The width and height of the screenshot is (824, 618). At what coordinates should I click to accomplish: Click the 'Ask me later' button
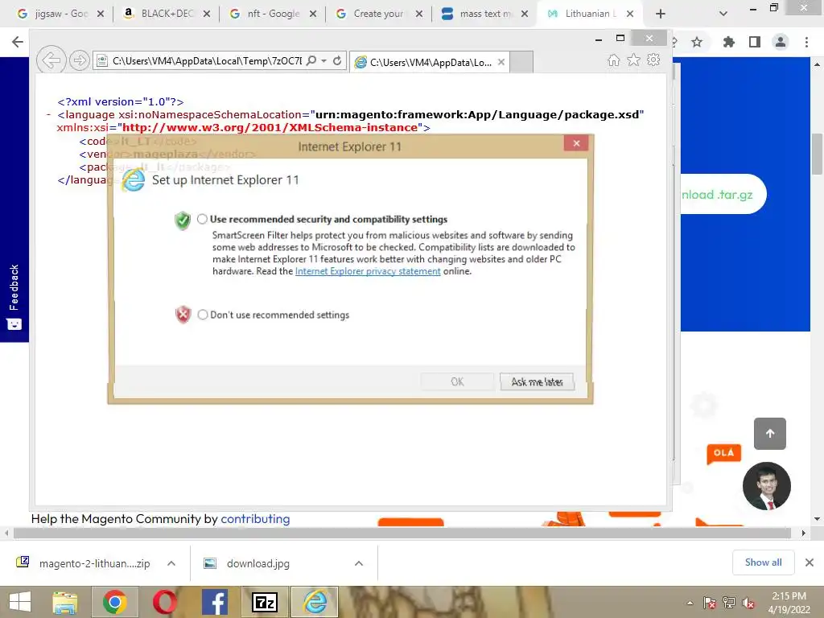click(537, 382)
